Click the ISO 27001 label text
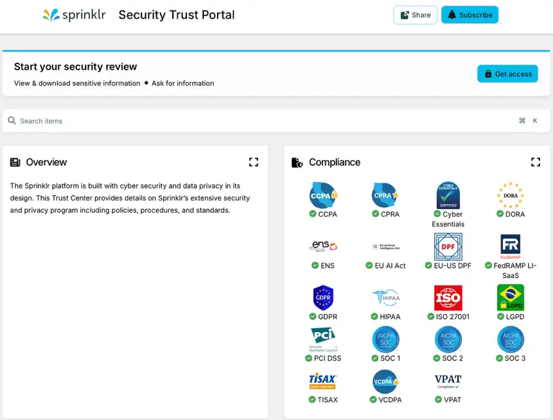 click(x=453, y=317)
